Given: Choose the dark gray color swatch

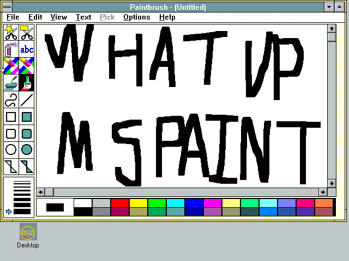Looking at the screenshot, I should [x=101, y=212].
